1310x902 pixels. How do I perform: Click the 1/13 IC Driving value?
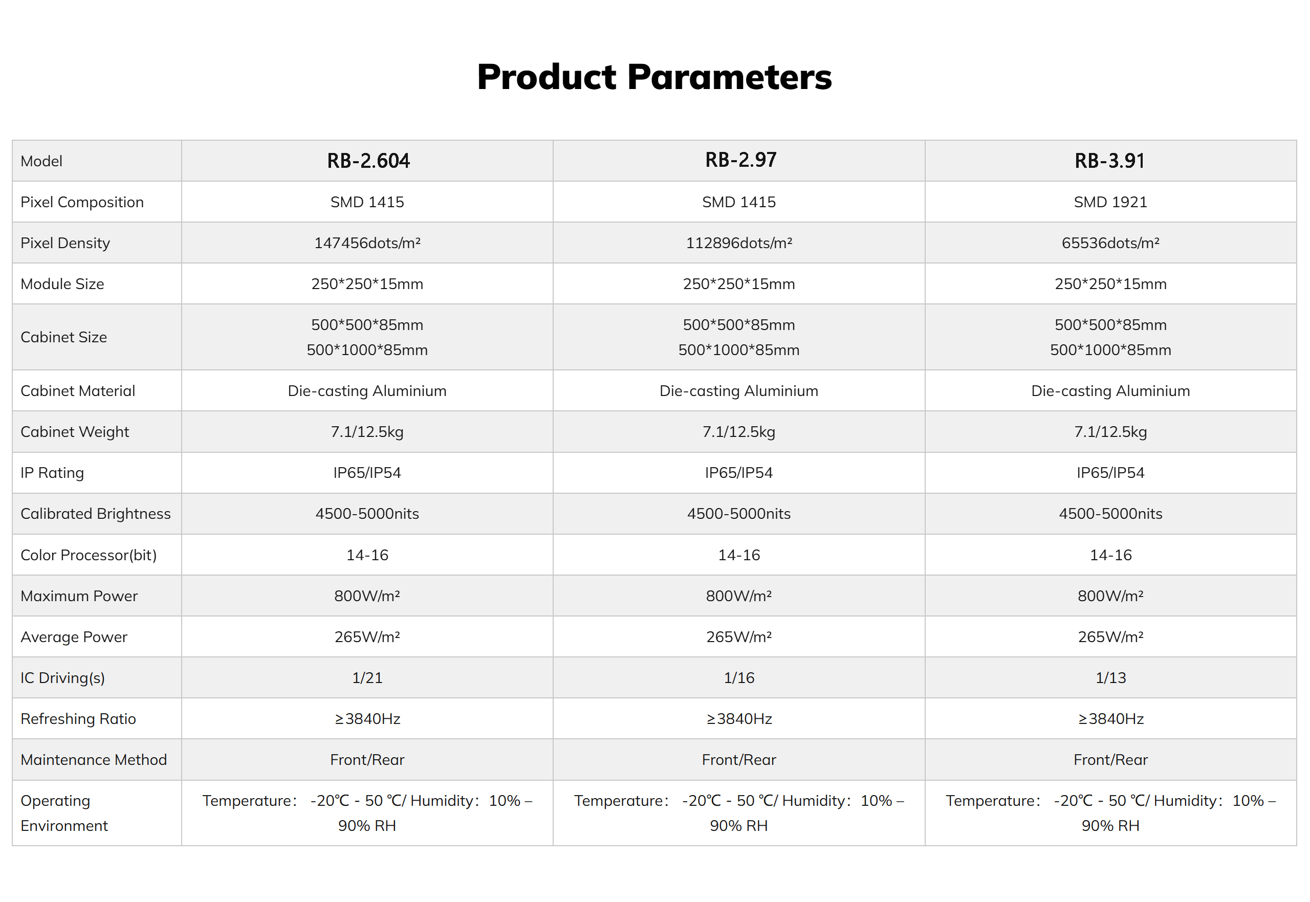click(1110, 677)
